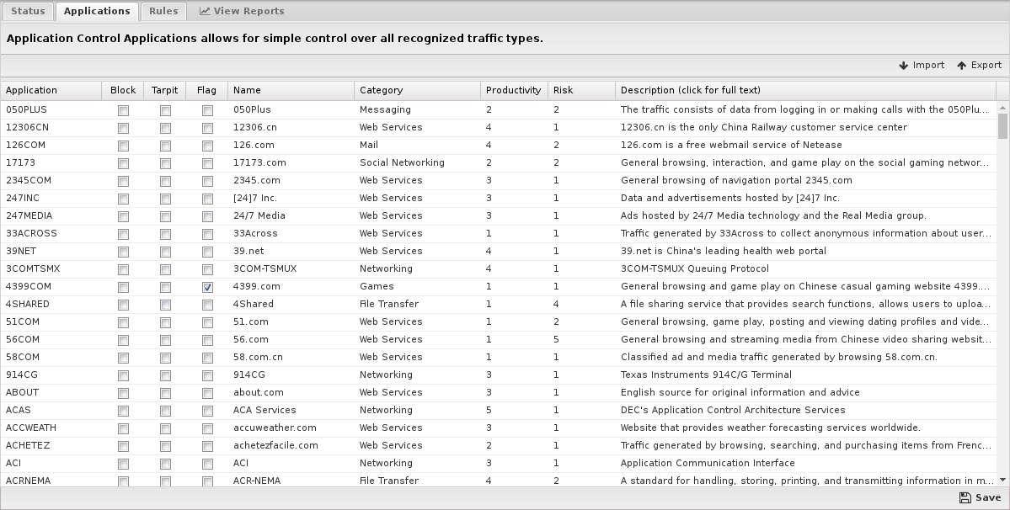Check Flag for 39NET
This screenshot has height=510, width=1010.
207,252
